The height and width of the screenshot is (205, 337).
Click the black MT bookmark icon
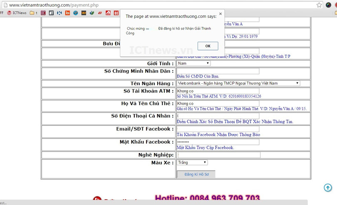click(51, 13)
